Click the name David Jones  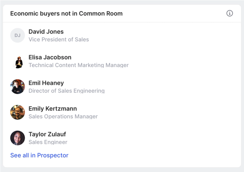pyautogui.click(x=46, y=32)
